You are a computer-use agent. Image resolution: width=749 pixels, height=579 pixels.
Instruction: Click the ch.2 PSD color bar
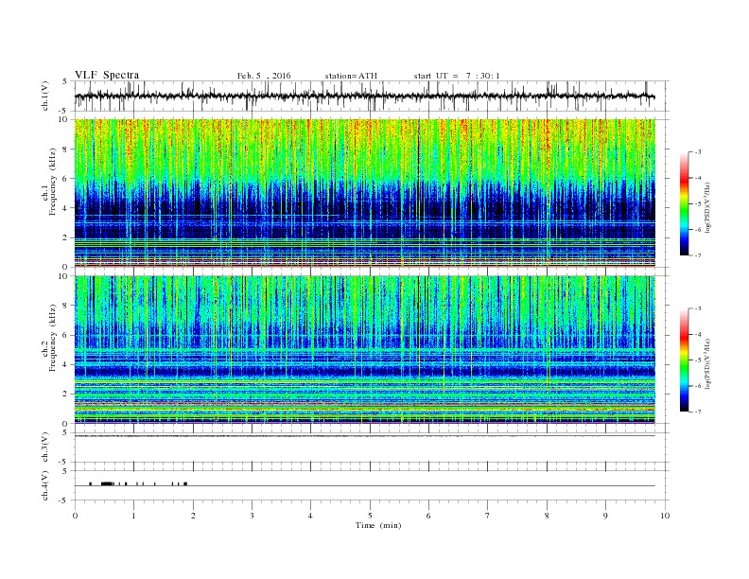(x=685, y=360)
